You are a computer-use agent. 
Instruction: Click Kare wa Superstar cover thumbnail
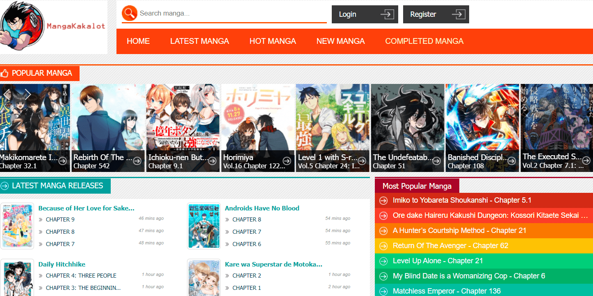click(x=204, y=278)
